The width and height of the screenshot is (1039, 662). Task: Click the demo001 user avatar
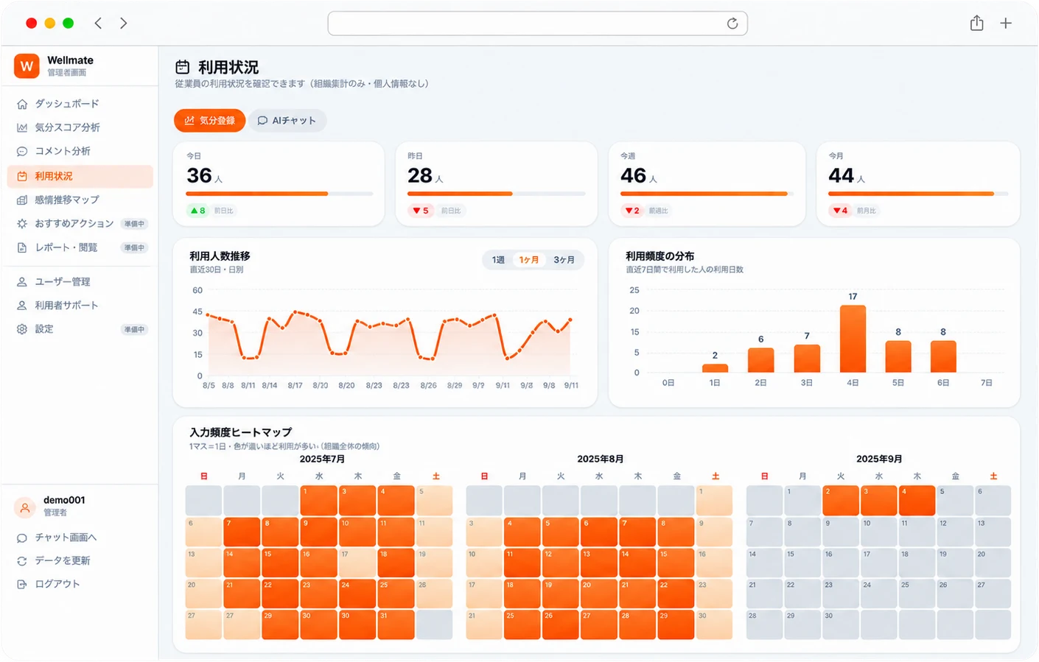[x=25, y=507]
